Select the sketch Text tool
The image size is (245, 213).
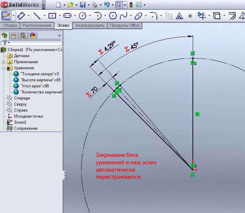click(179, 15)
